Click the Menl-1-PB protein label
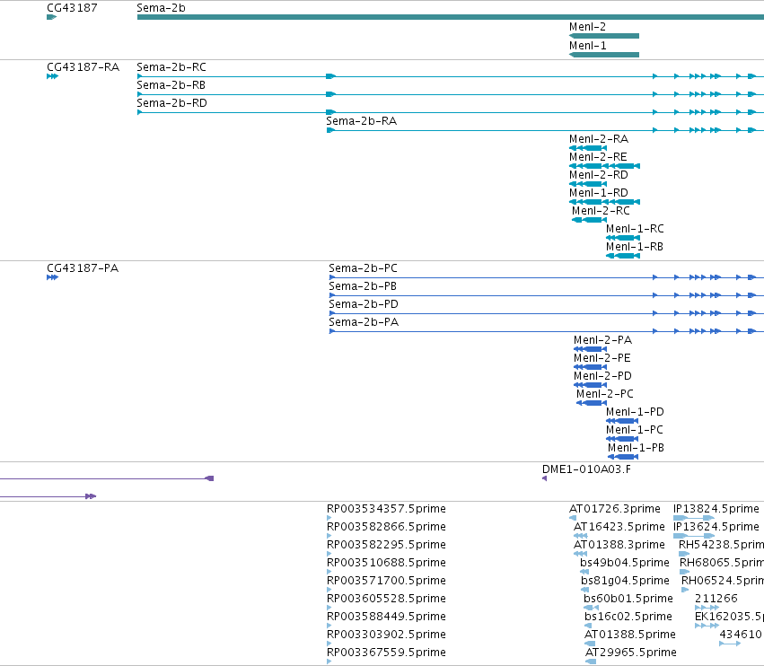This screenshot has width=764, height=666. pos(636,448)
